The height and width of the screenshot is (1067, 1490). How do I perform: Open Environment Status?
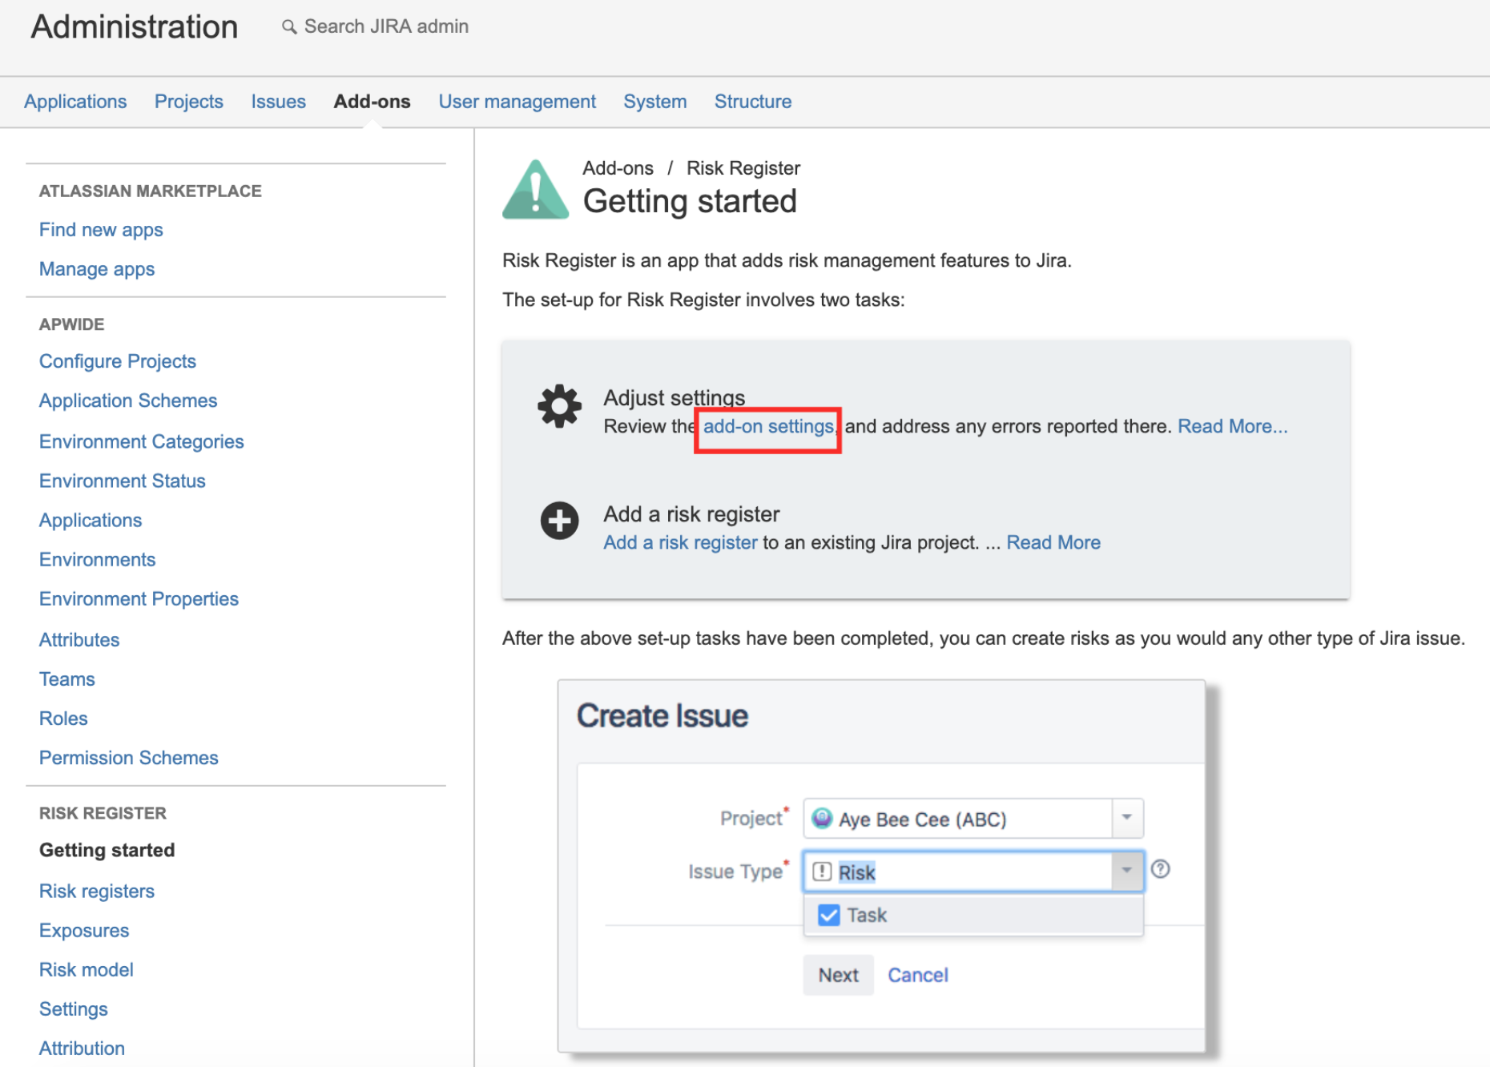click(x=123, y=481)
